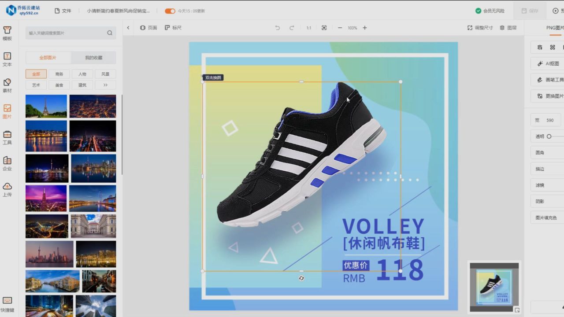This screenshot has width=564, height=317.
Task: Click the fit-to-screen icon
Action: tap(324, 28)
